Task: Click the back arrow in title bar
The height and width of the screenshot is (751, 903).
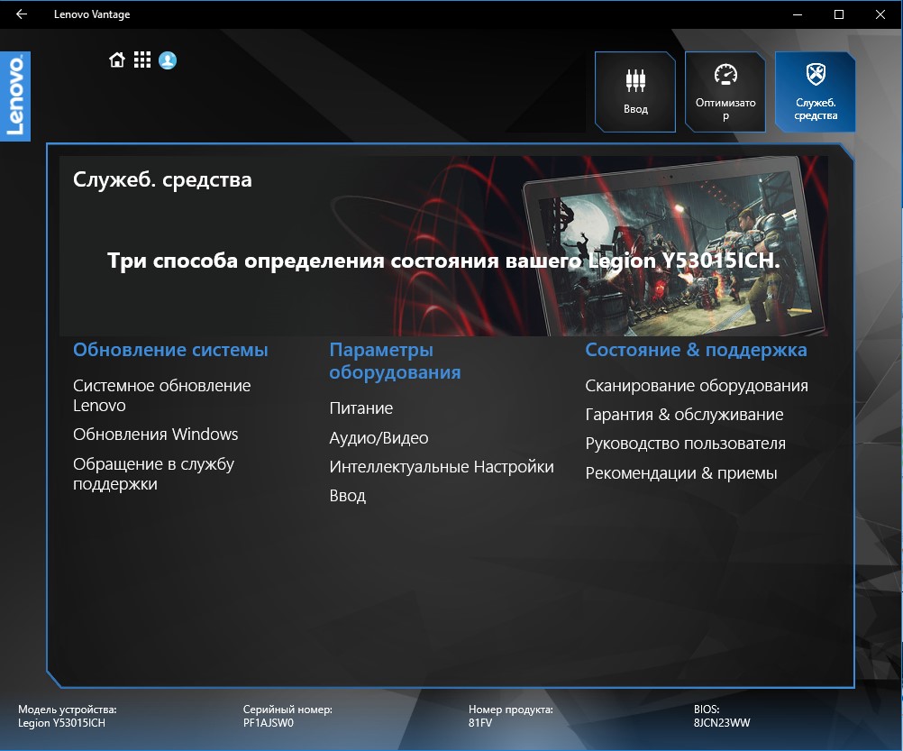Action: tap(22, 14)
